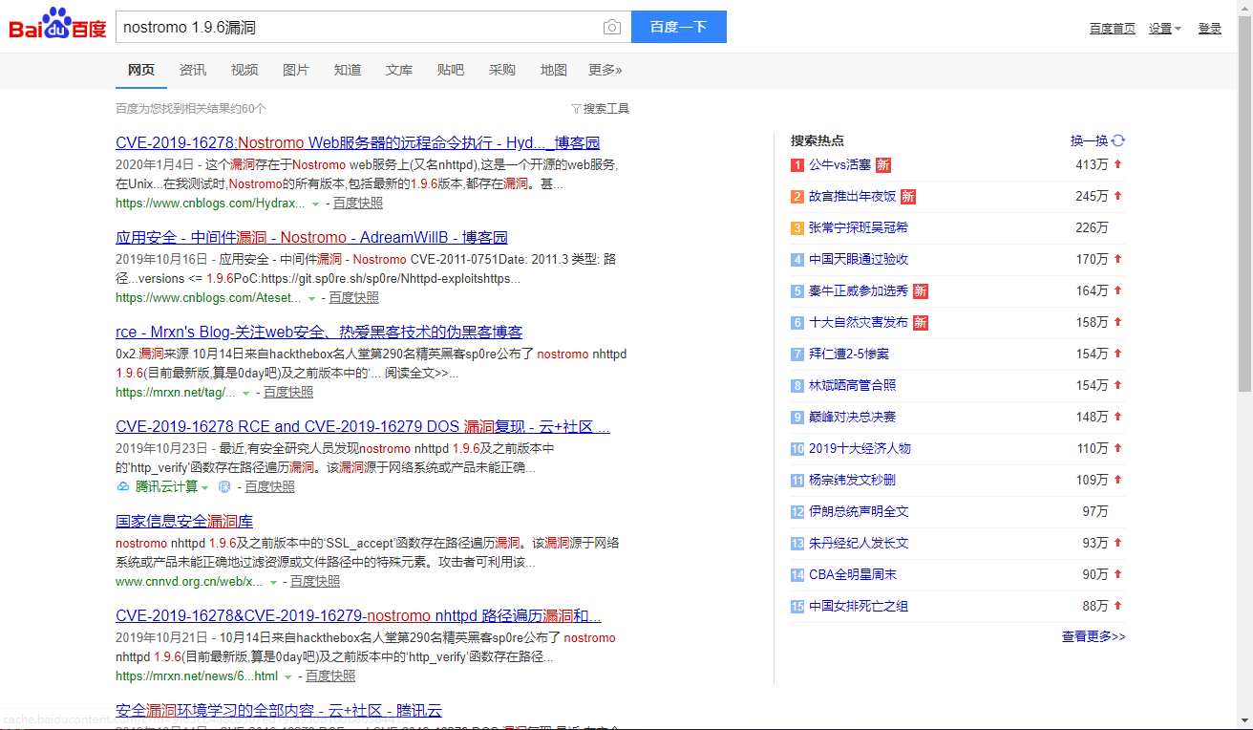Screen dimensions: 1253x730
Task: Expand dropdown arrow after mrxn.net/news URL
Action: pos(288,676)
